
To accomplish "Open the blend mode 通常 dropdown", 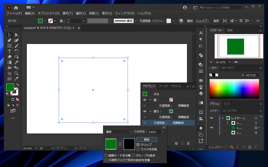I will (x=118, y=132).
